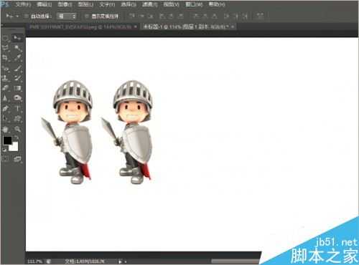Open the 图层 (Layer) menu
The width and height of the screenshot is (359, 265).
point(86,4)
